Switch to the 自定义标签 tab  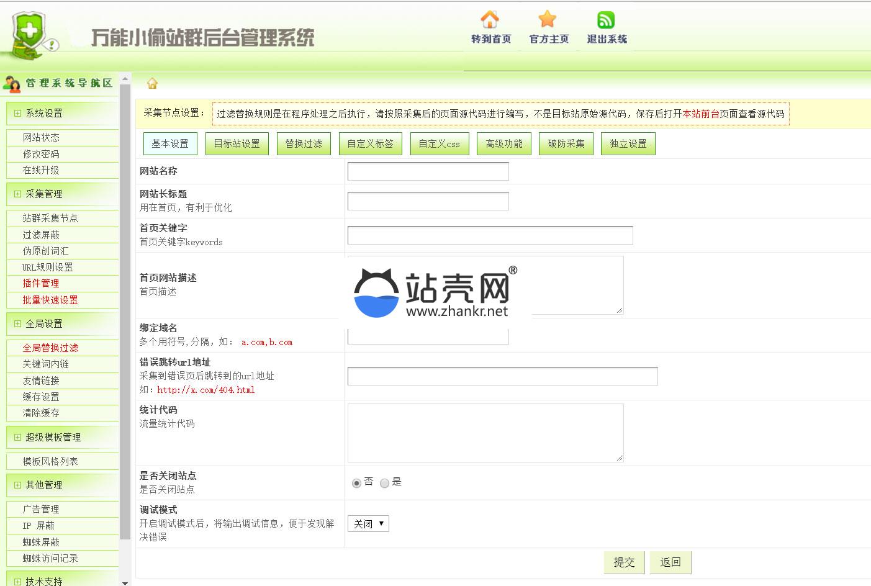pos(371,143)
